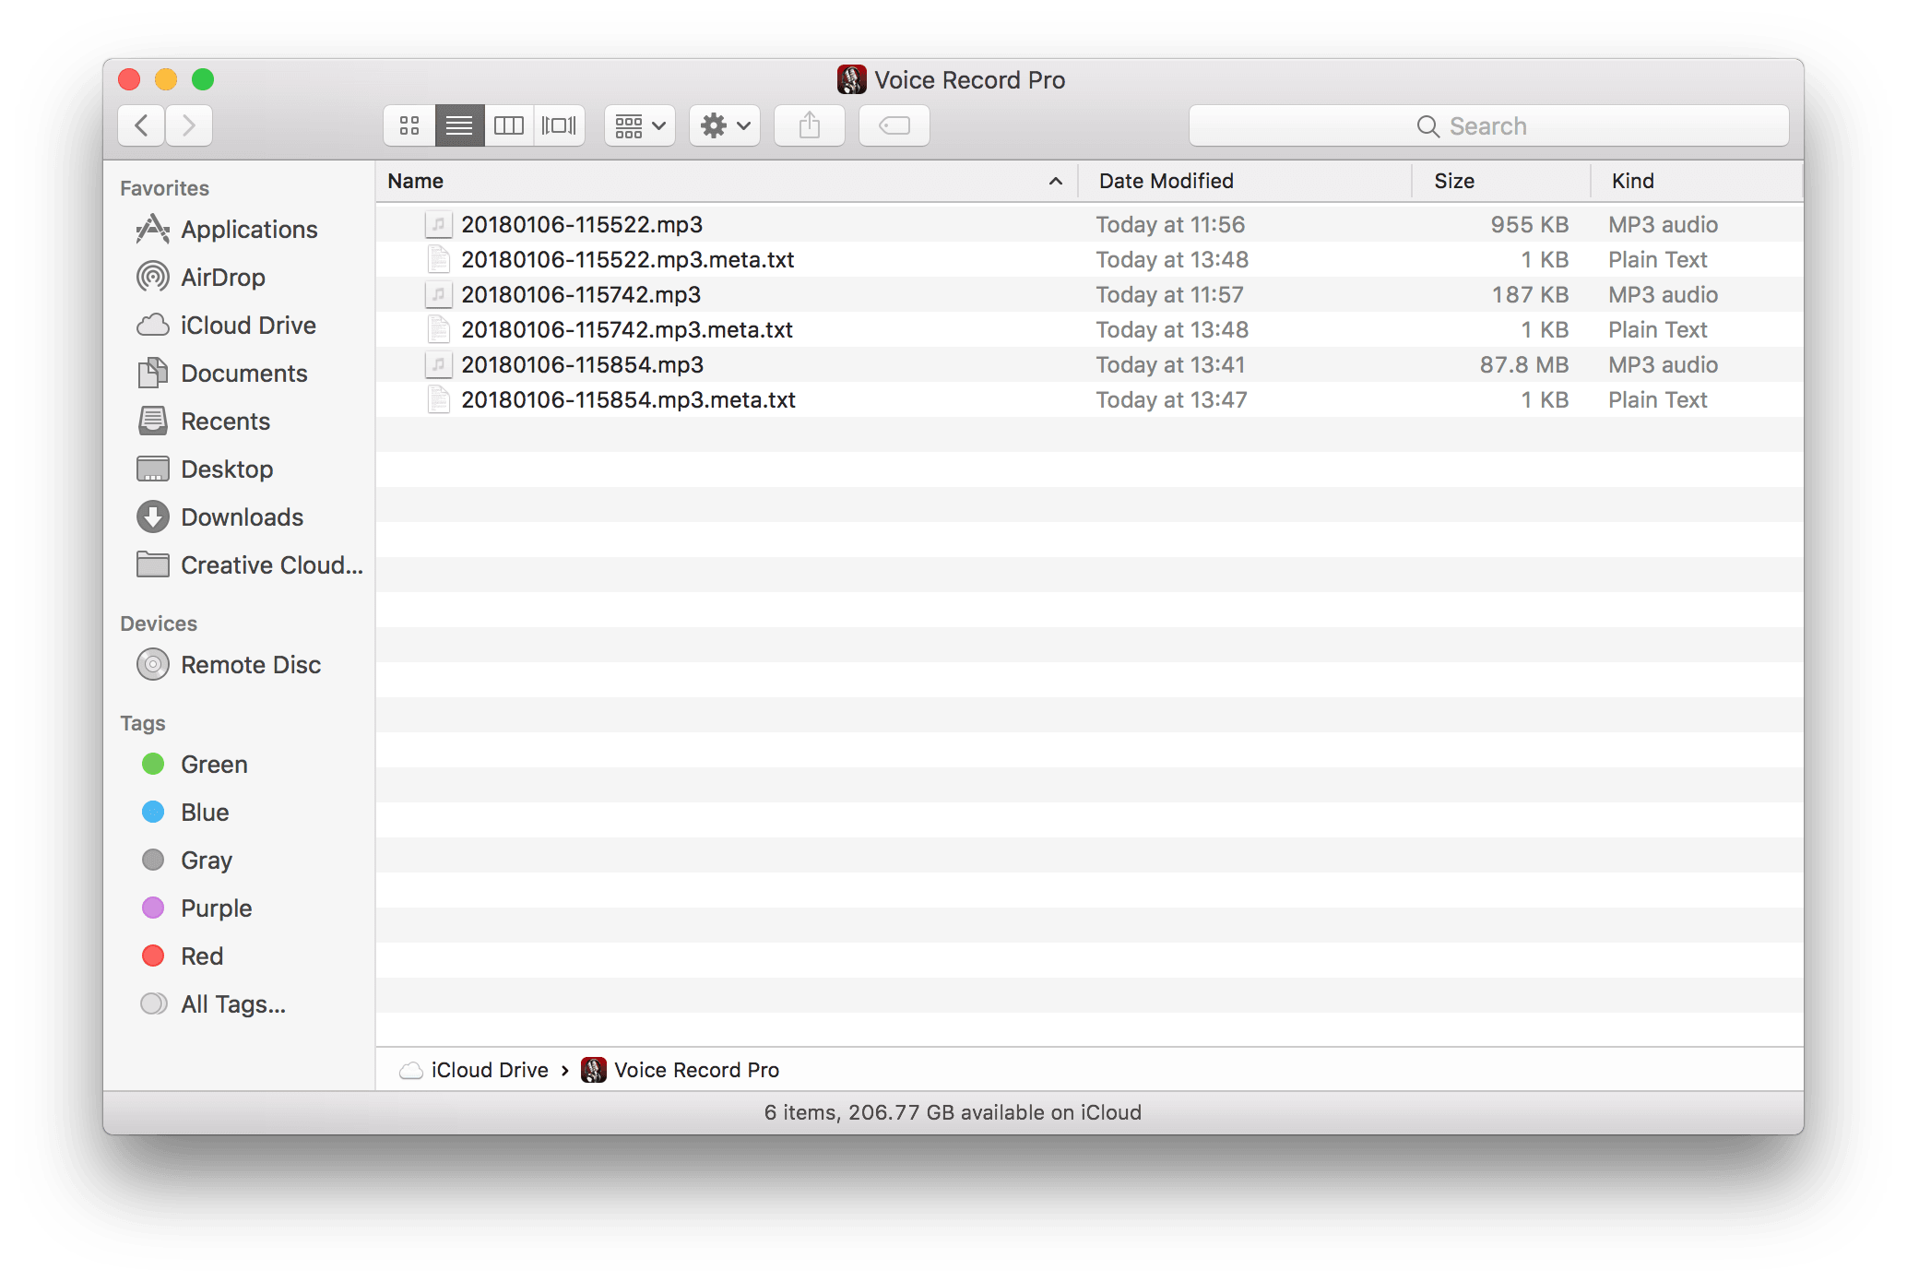Sort by the Name column header
The height and width of the screenshot is (1282, 1907).
pos(727,181)
